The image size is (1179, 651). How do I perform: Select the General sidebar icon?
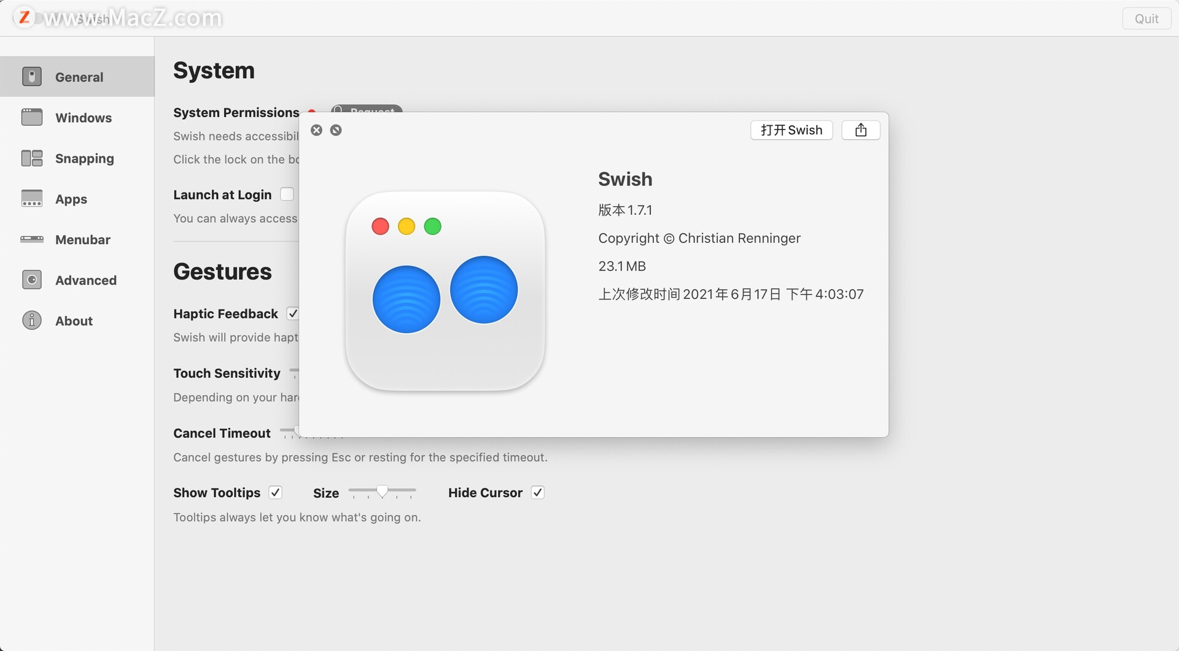coord(32,77)
